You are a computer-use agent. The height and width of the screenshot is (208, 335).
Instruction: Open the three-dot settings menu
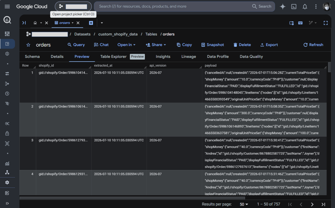point(316,7)
